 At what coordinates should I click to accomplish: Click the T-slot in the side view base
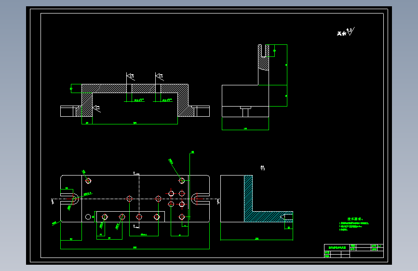coord(245,111)
